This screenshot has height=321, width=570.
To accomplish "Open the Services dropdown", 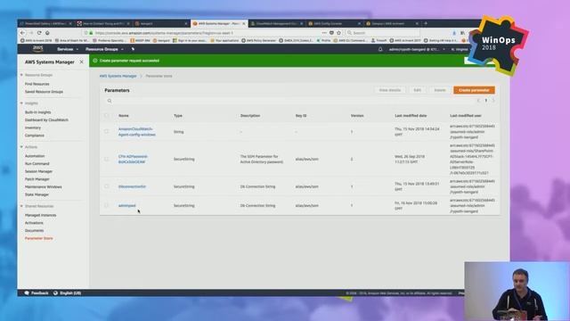I will coord(68,49).
